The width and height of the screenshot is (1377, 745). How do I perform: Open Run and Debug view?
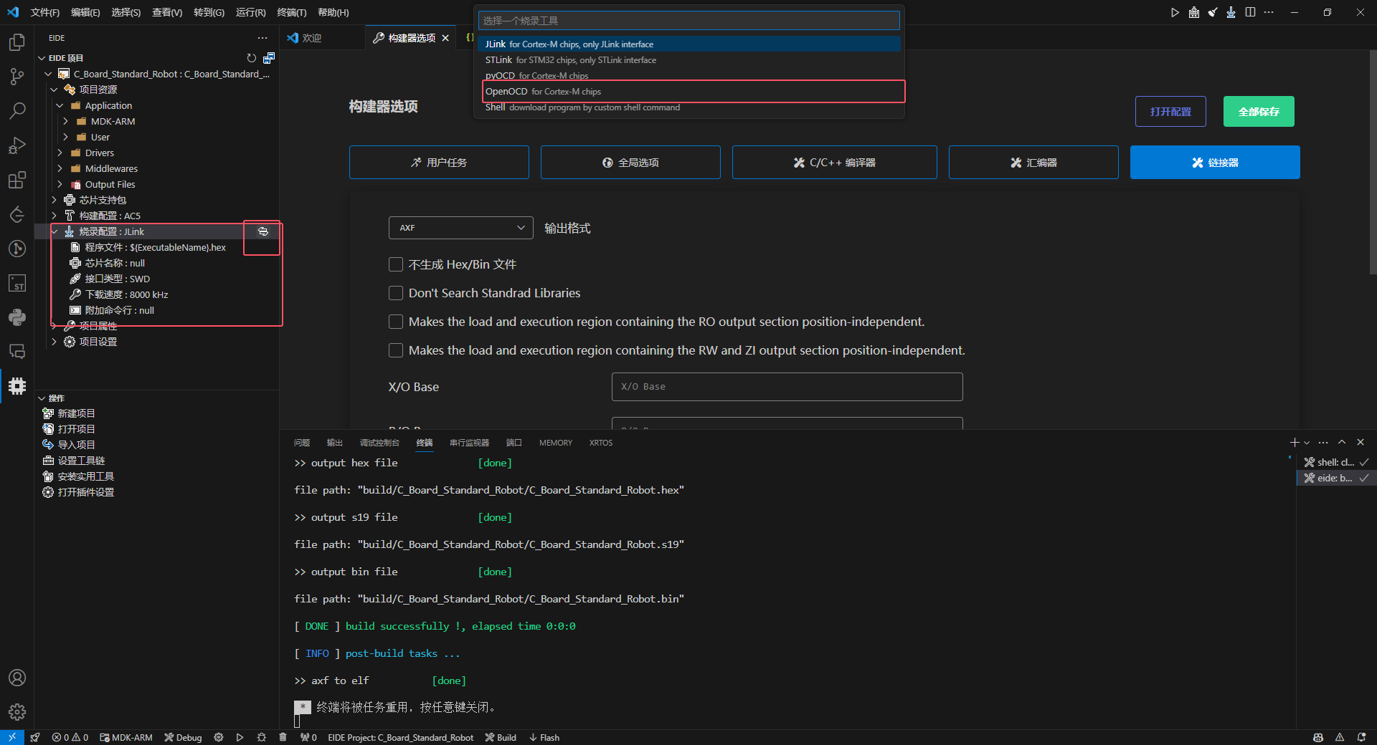pos(17,145)
